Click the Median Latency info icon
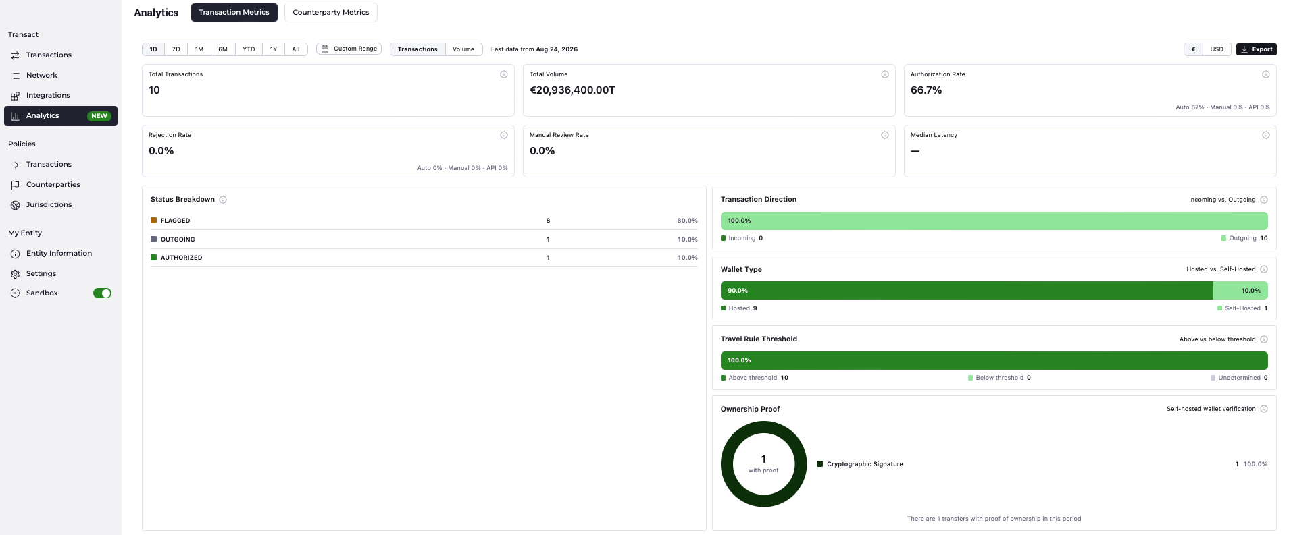 1266,135
